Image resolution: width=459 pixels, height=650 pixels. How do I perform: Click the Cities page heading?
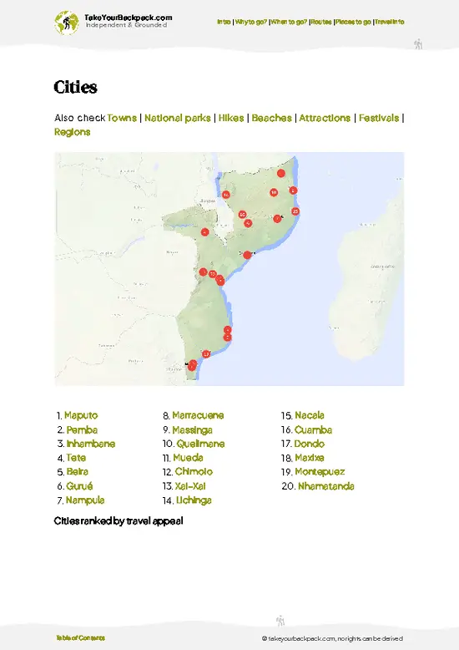(x=75, y=87)
